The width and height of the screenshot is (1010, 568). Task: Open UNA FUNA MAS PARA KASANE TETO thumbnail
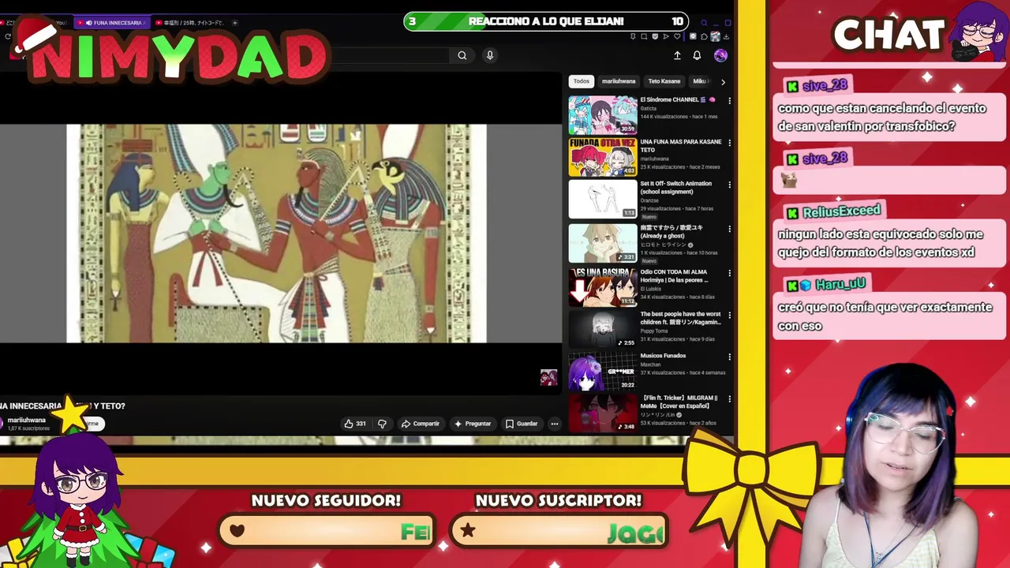[603, 157]
